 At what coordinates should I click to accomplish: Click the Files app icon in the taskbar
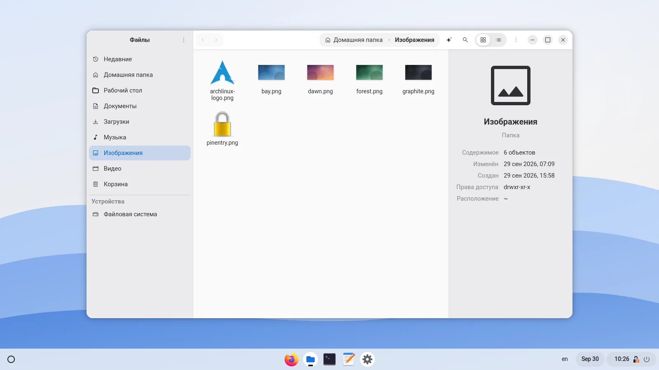[x=311, y=359]
